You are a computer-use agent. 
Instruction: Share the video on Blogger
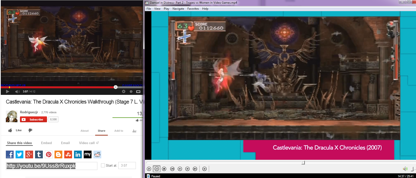click(x=58, y=155)
